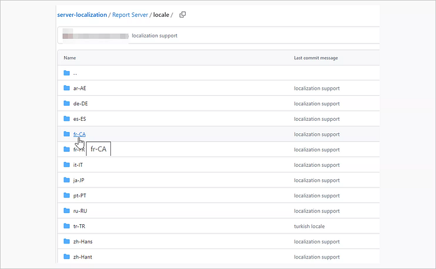The image size is (436, 269).
Task: Click the Last commit message column header
Action: point(316,58)
